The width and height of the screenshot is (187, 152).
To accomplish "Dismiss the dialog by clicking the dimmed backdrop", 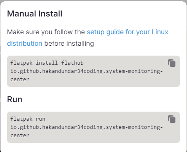I will [x=93, y=0].
